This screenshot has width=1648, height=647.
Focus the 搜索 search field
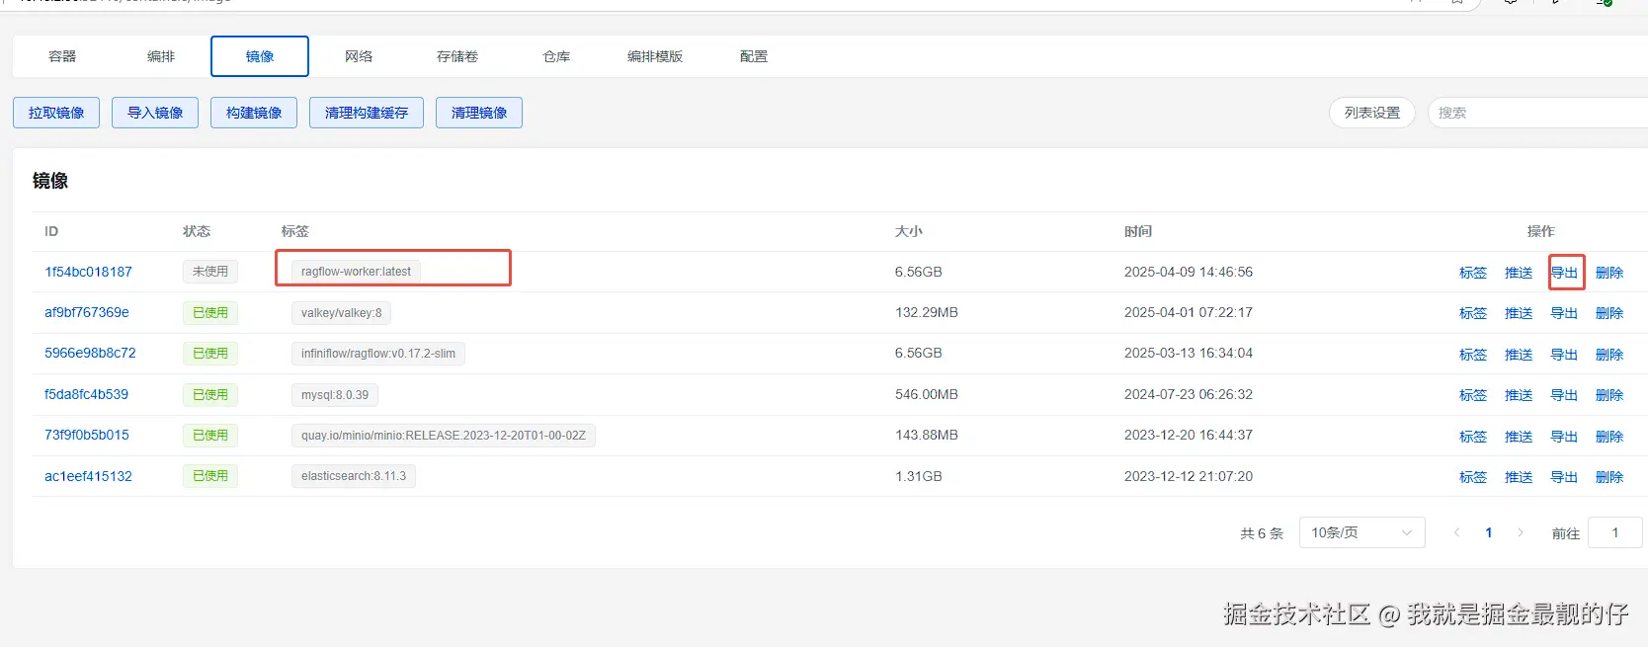coord(1537,113)
